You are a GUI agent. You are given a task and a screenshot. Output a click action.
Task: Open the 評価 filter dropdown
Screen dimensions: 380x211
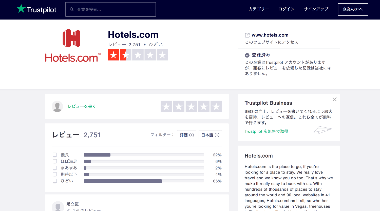187,135
